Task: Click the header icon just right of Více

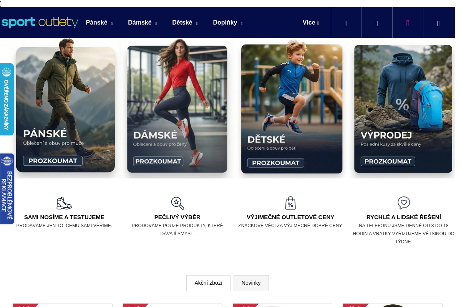Action: click(x=346, y=23)
